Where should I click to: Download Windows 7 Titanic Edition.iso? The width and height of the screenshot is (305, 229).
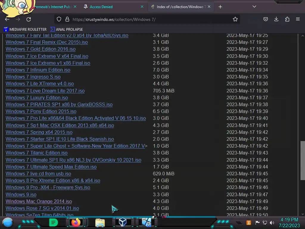point(37,153)
